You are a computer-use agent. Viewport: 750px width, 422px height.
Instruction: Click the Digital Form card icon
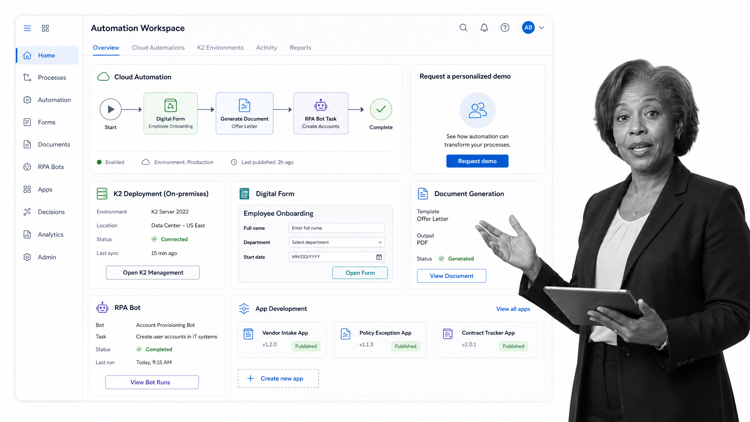[x=244, y=194]
